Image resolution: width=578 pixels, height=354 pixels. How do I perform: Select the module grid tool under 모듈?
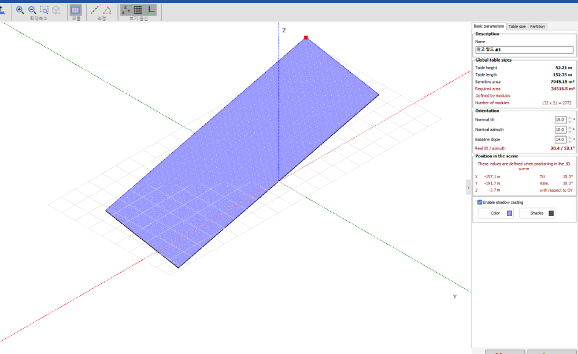75,10
